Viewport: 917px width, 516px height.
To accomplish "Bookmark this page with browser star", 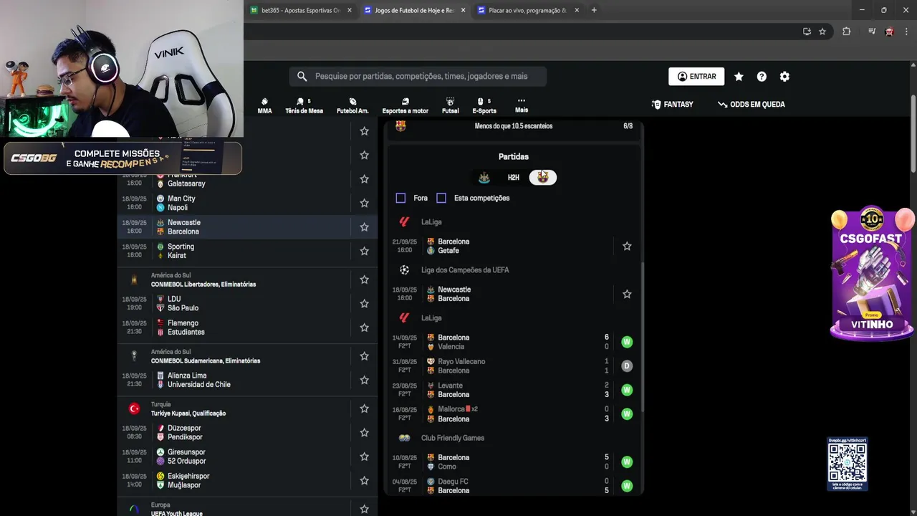I will 822,32.
